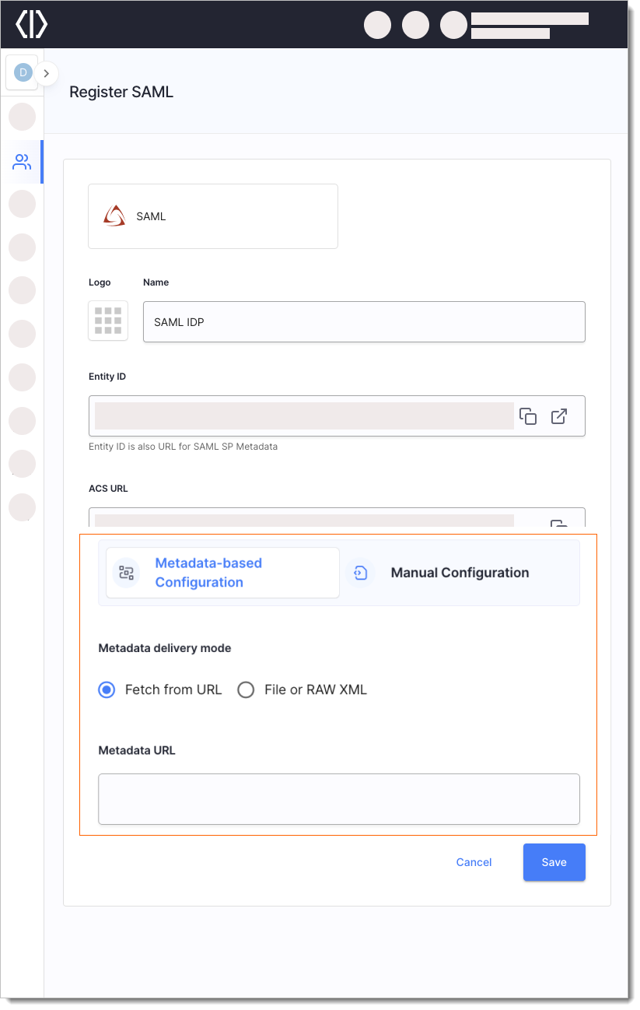This screenshot has width=640, height=1010.
Task: Choose a logo using the grid placeholder
Action: (x=108, y=321)
